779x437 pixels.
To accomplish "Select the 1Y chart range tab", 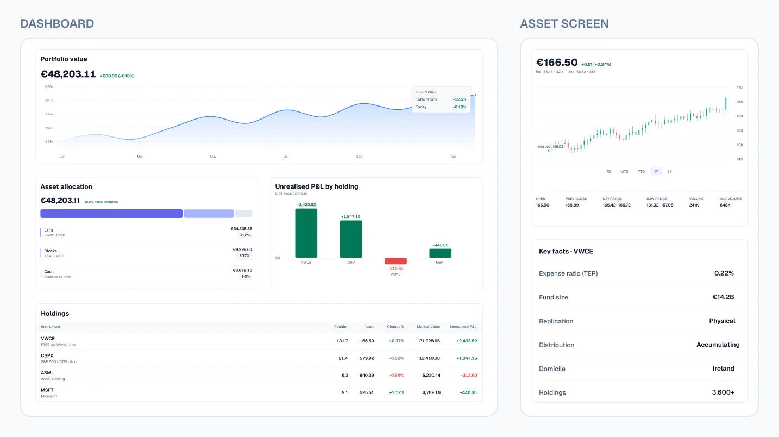I will pos(656,171).
